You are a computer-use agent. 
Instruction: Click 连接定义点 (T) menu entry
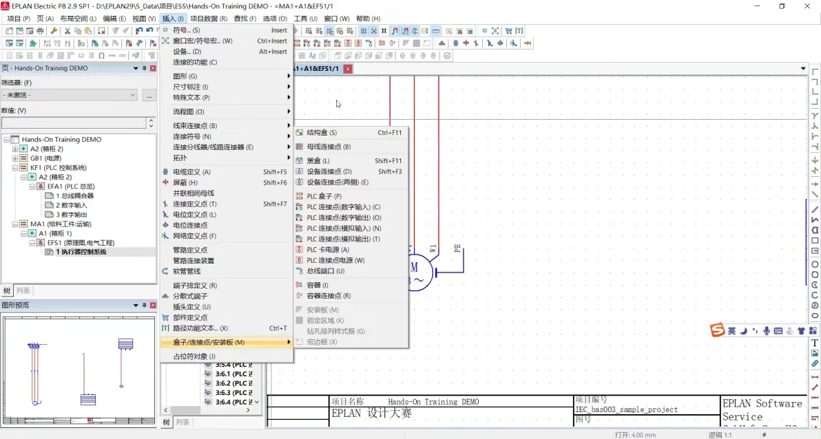[227, 204]
